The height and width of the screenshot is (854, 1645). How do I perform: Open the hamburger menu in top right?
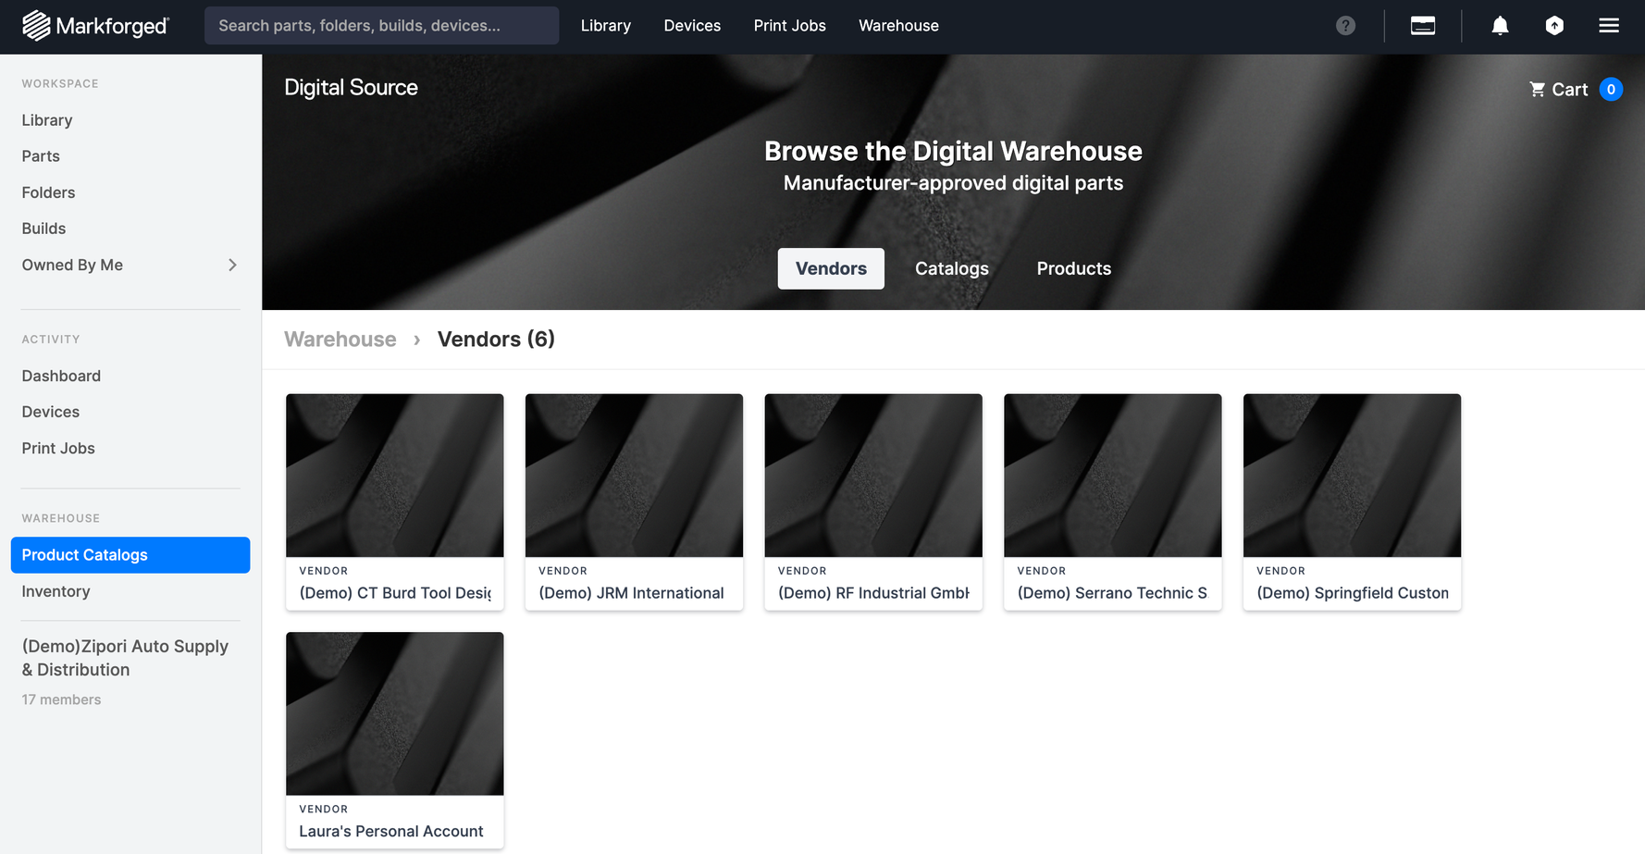tap(1609, 25)
